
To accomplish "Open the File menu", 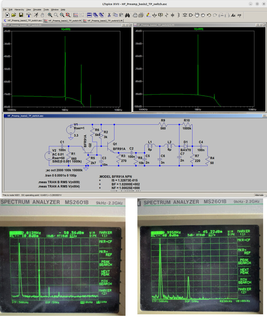I will (x=5, y=10).
